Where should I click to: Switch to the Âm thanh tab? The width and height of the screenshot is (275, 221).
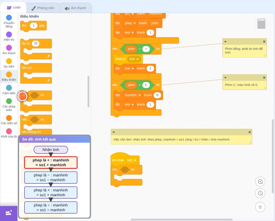76,8
